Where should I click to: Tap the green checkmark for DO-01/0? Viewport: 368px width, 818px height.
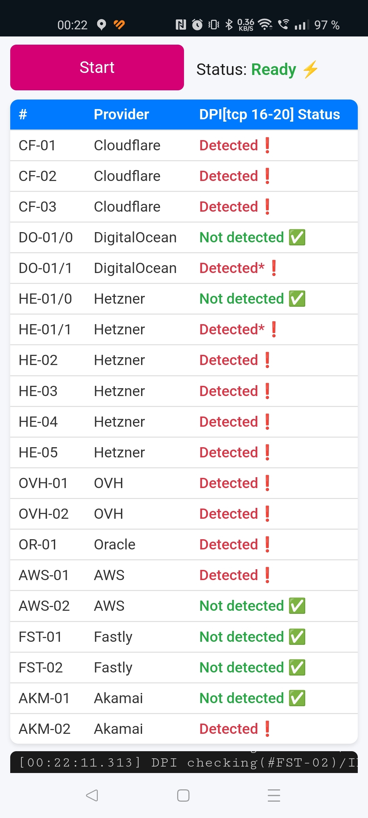pos(297,237)
